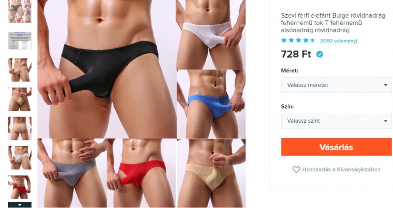Click the heart wishlist icon

click(x=296, y=170)
